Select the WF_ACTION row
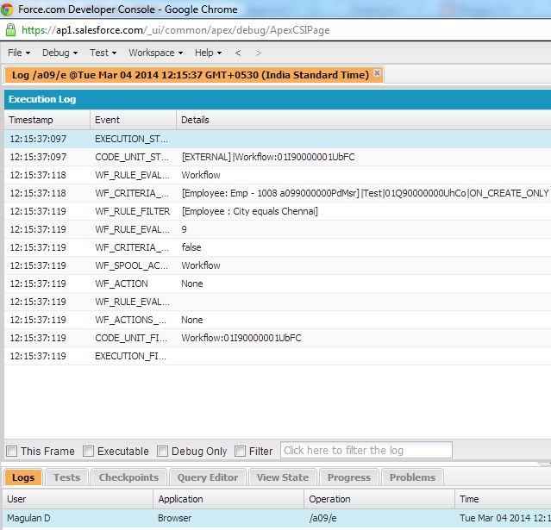The height and width of the screenshot is (530, 551). coord(278,284)
